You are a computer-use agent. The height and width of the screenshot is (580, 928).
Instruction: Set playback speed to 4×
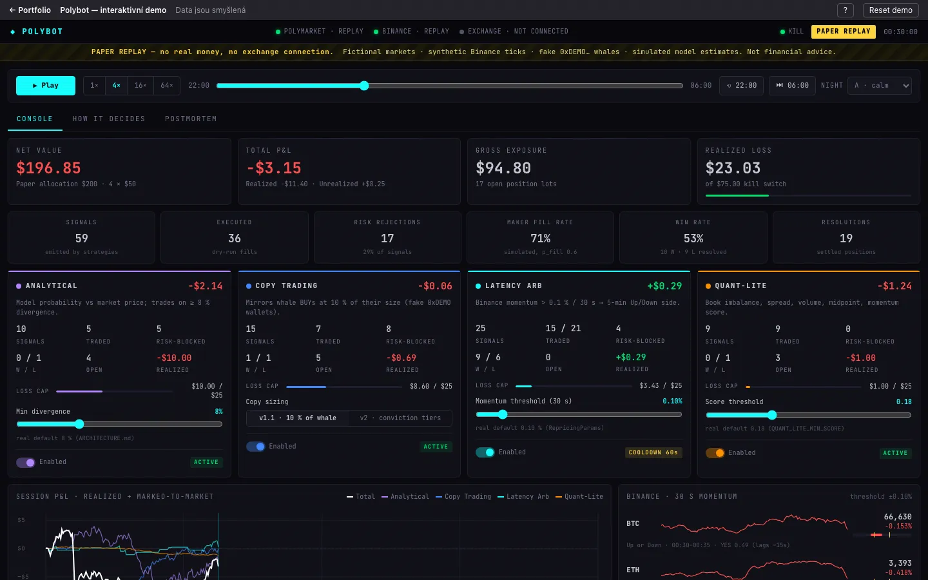click(x=116, y=85)
